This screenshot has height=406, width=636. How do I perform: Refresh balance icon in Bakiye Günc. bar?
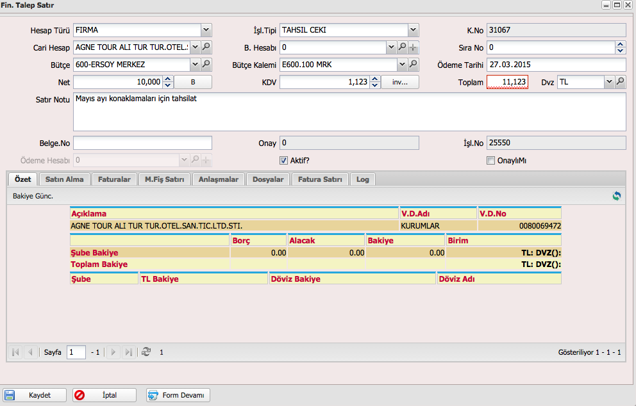pos(617,196)
